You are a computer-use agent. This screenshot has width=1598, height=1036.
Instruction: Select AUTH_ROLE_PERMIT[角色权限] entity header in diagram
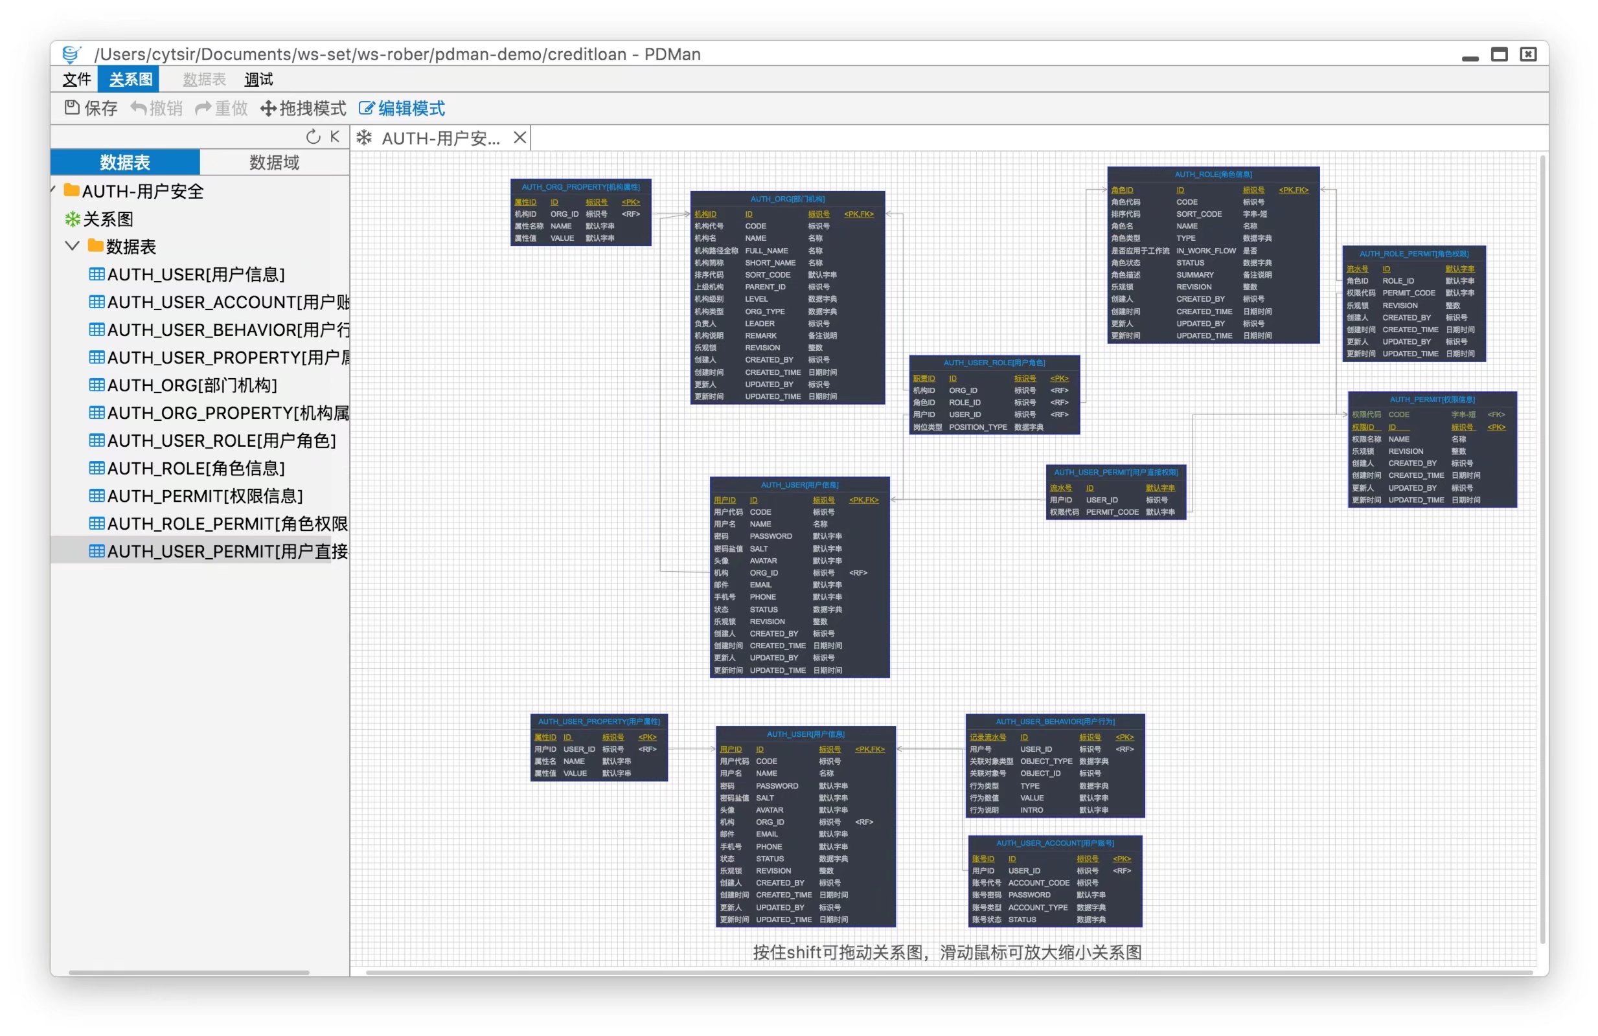1413,254
